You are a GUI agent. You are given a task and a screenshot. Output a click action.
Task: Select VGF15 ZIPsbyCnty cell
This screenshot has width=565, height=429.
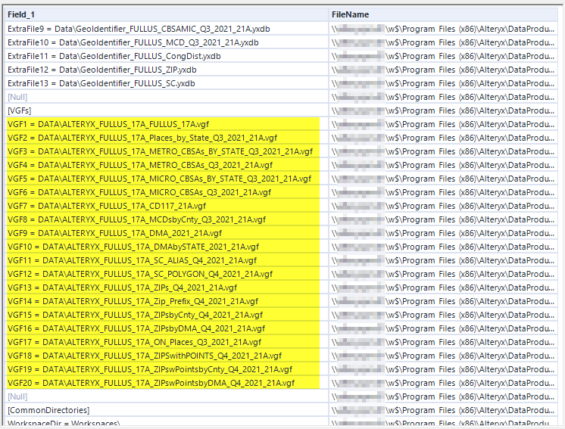167,315
